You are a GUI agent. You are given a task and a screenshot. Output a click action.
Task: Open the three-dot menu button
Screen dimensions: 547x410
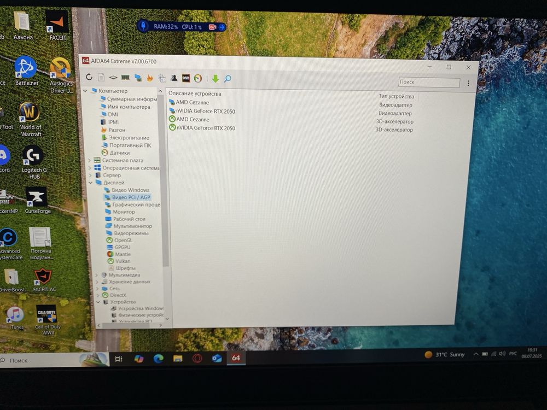468,83
